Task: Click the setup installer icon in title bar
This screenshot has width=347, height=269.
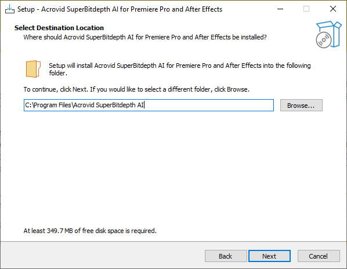Action: [x=10, y=9]
